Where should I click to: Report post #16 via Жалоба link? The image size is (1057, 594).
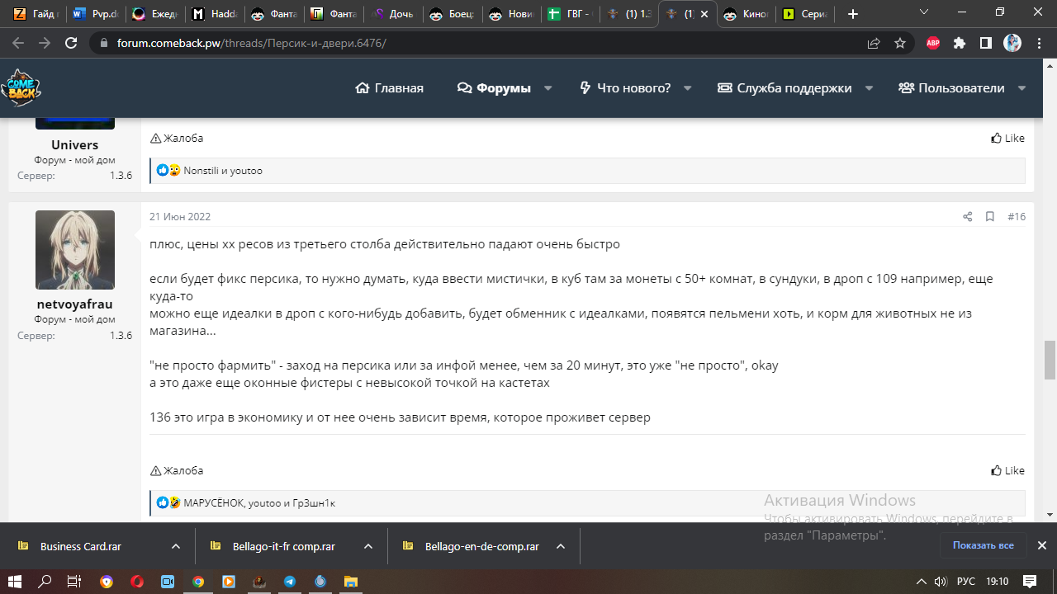click(x=177, y=470)
